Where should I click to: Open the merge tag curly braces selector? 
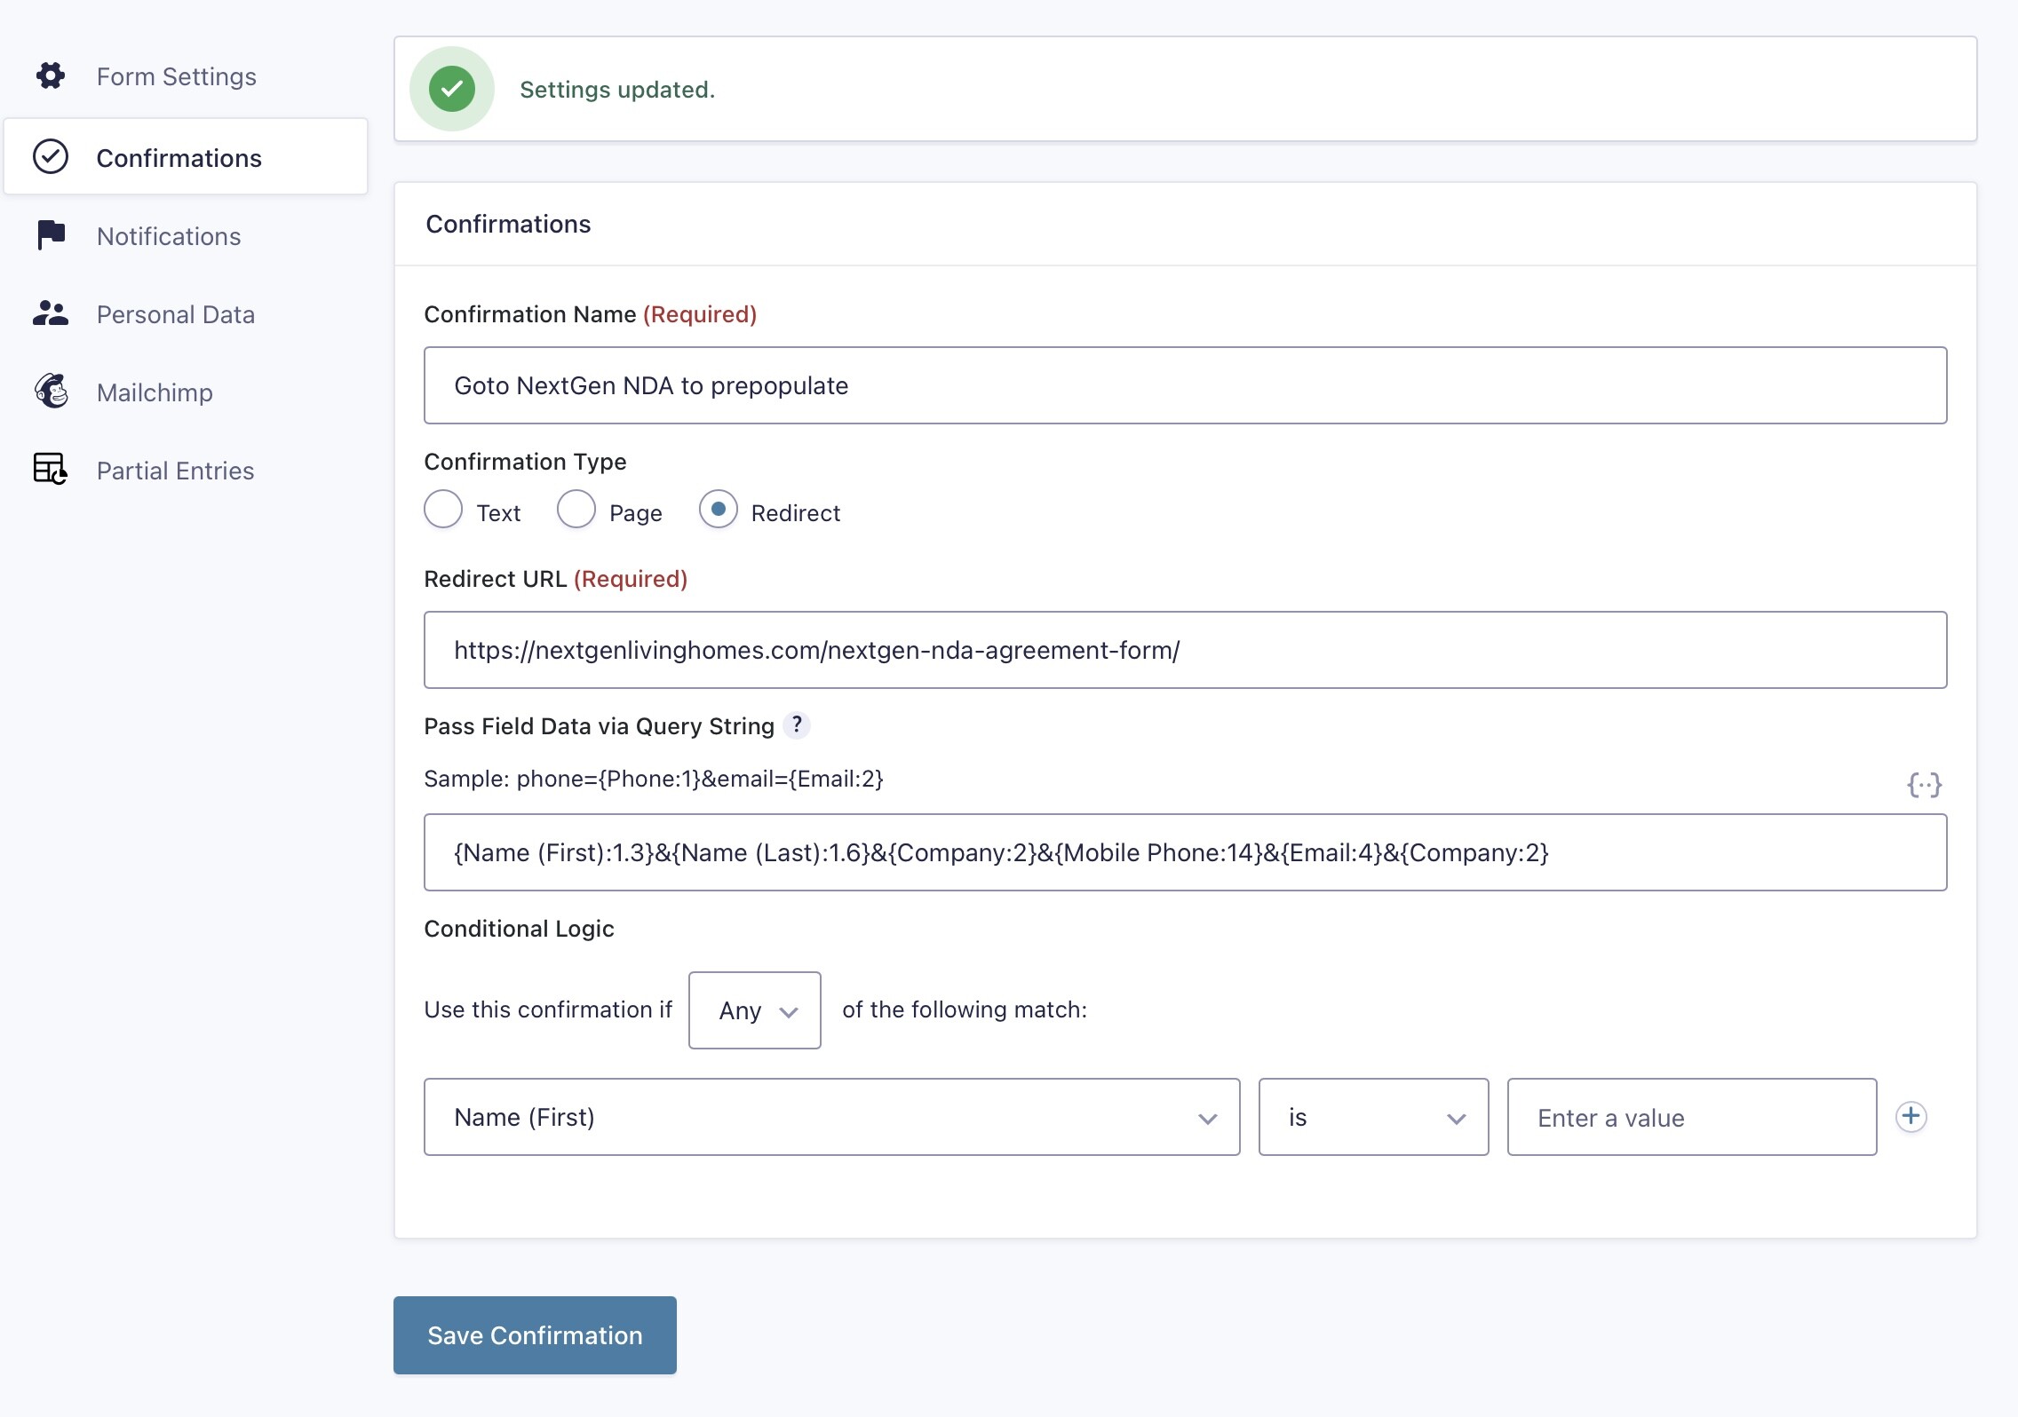(1924, 784)
